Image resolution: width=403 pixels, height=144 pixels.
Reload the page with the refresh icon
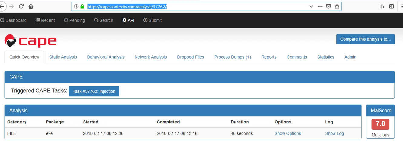coord(21,6)
